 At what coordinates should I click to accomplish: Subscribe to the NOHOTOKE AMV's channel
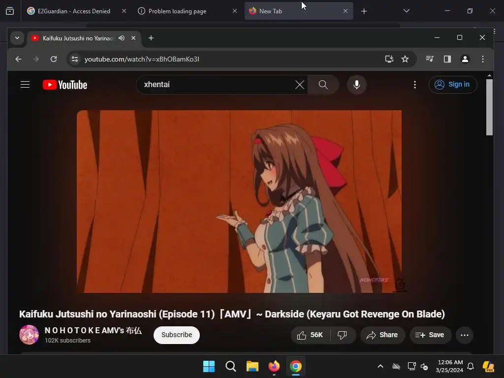177,335
